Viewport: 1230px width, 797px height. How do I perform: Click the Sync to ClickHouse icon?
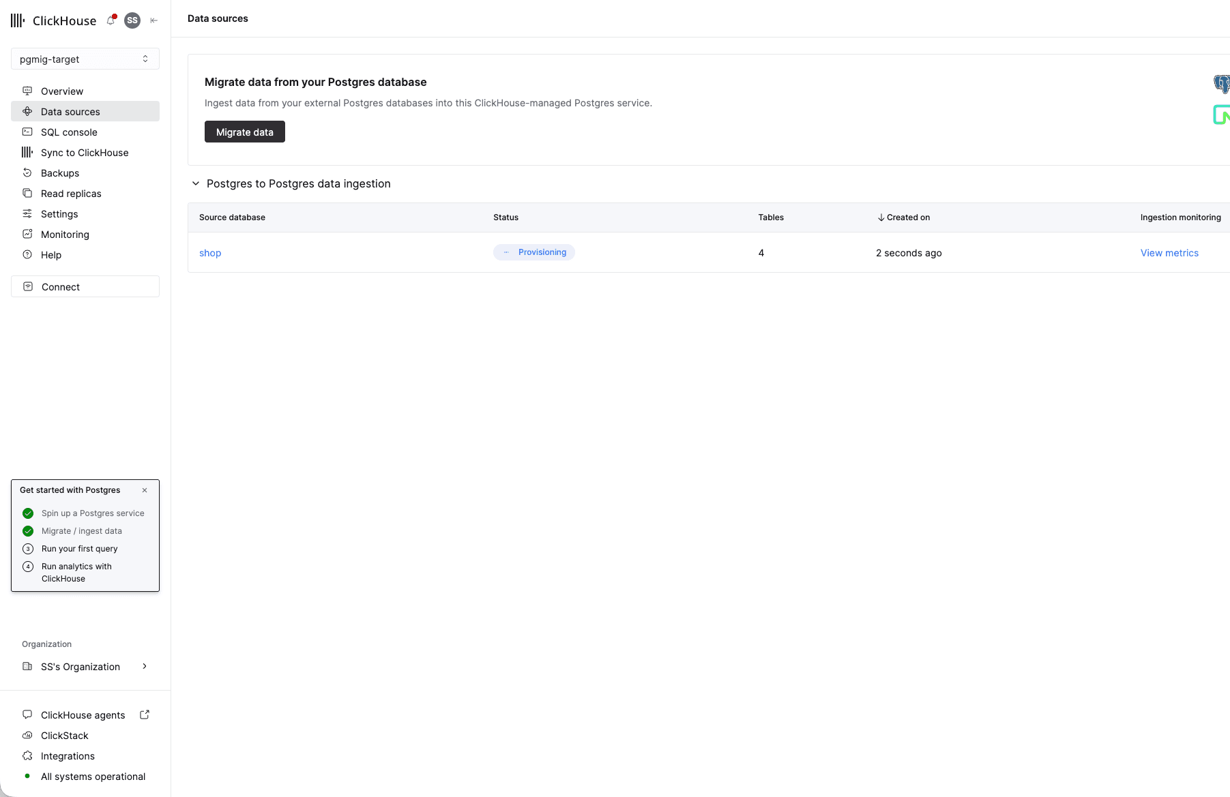(x=27, y=152)
